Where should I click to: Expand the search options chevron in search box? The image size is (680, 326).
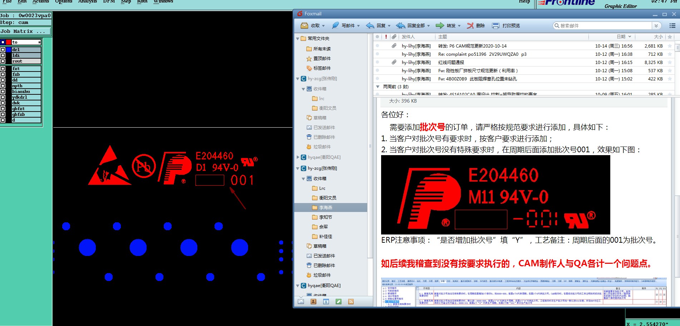[656, 26]
